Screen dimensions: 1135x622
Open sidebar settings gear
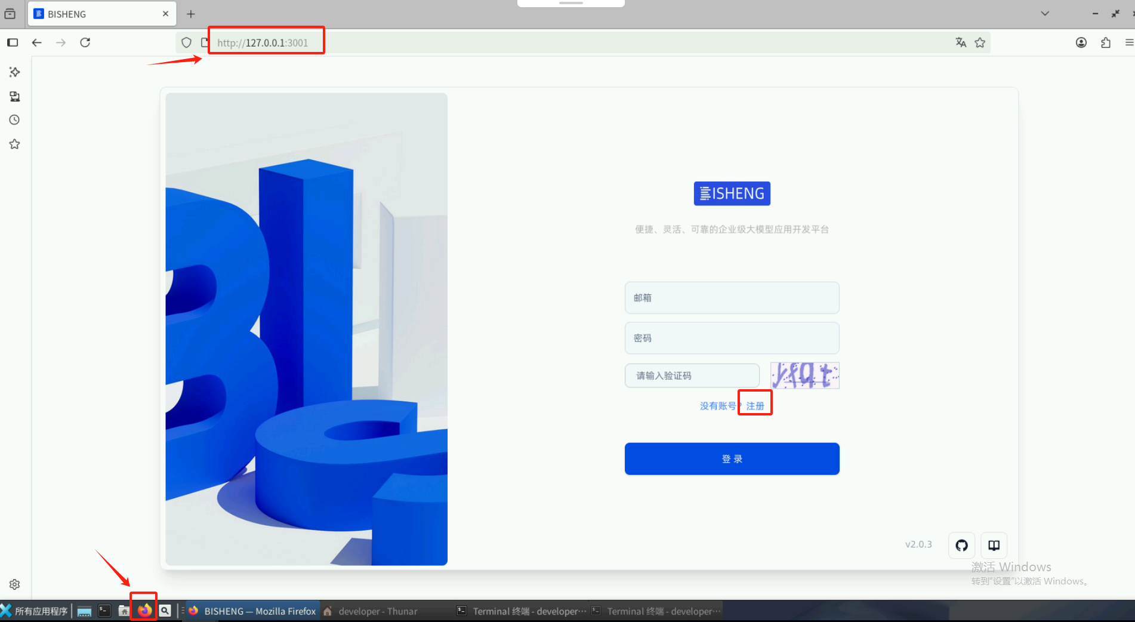[x=15, y=584]
